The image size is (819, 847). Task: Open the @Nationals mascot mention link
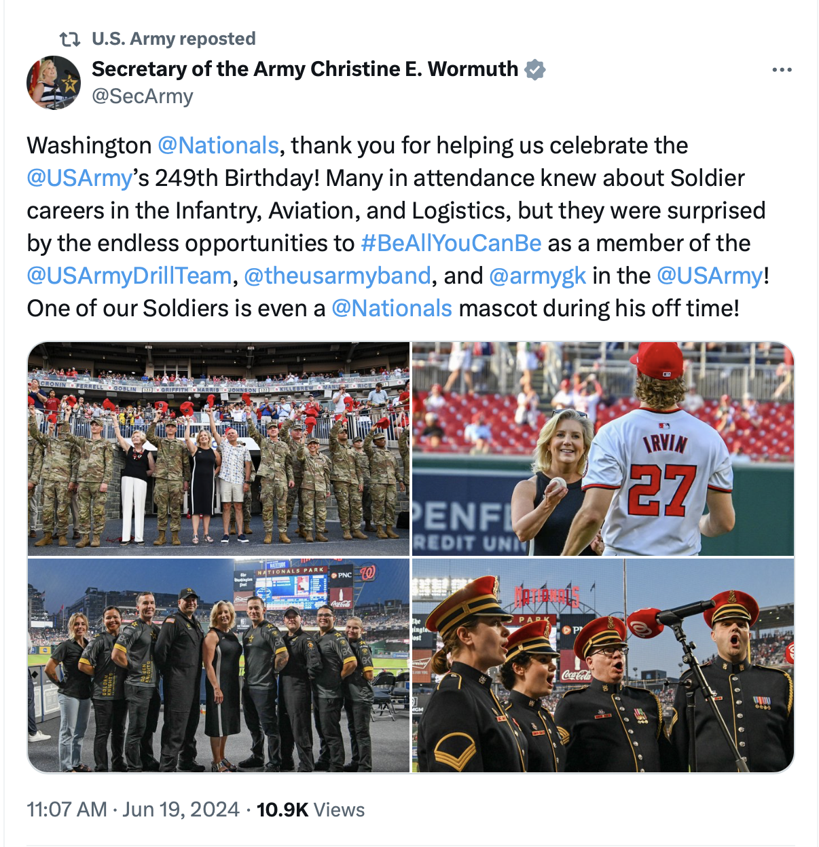[392, 308]
